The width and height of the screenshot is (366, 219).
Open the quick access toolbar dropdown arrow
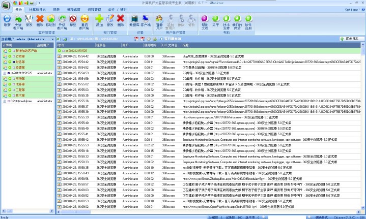(39, 3)
